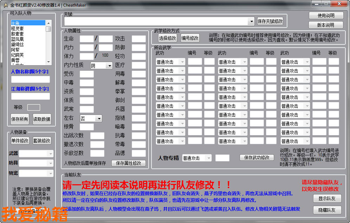
Task: Select 蓝凤凰 in the character list
Action: pyautogui.click(x=18, y=39)
